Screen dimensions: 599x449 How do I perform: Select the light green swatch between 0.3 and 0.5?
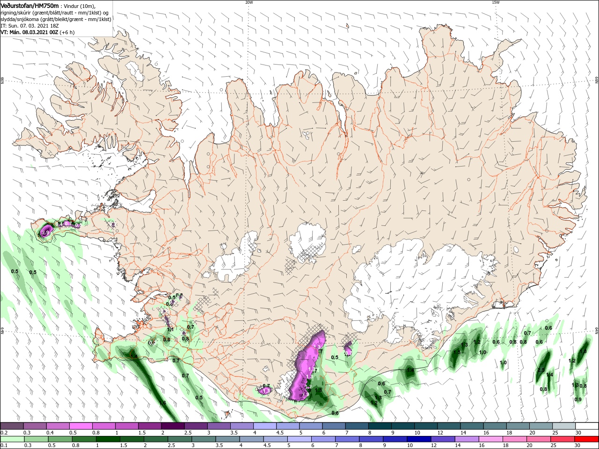(35, 439)
